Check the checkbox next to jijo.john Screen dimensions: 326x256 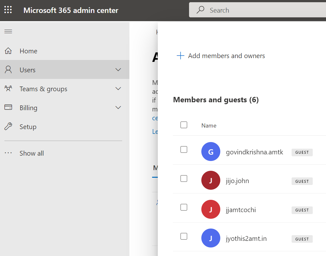(184, 178)
